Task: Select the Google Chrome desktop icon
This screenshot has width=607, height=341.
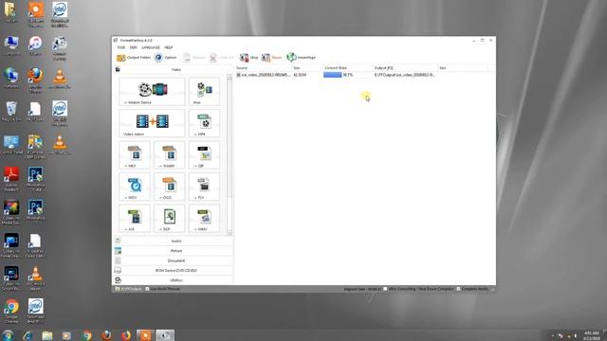Action: [11, 311]
